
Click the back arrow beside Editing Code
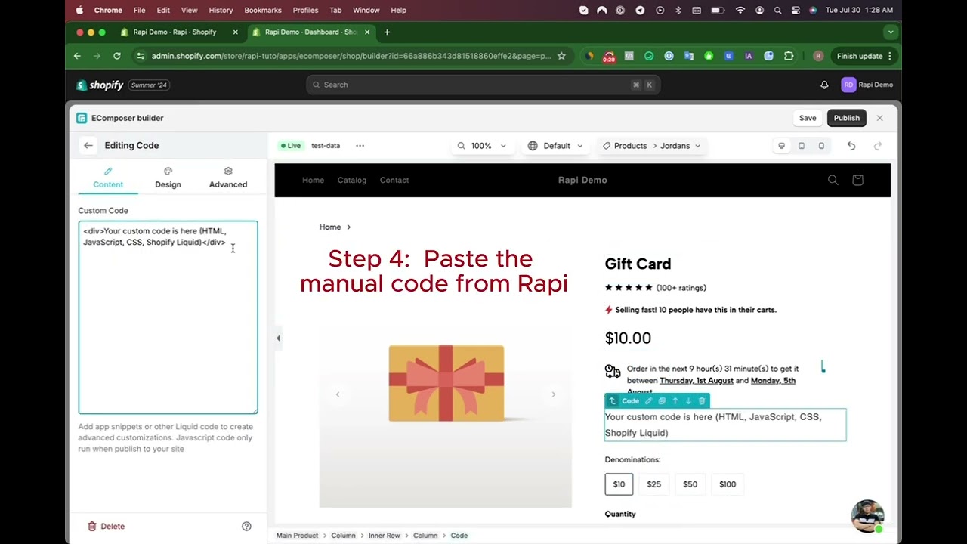88,145
